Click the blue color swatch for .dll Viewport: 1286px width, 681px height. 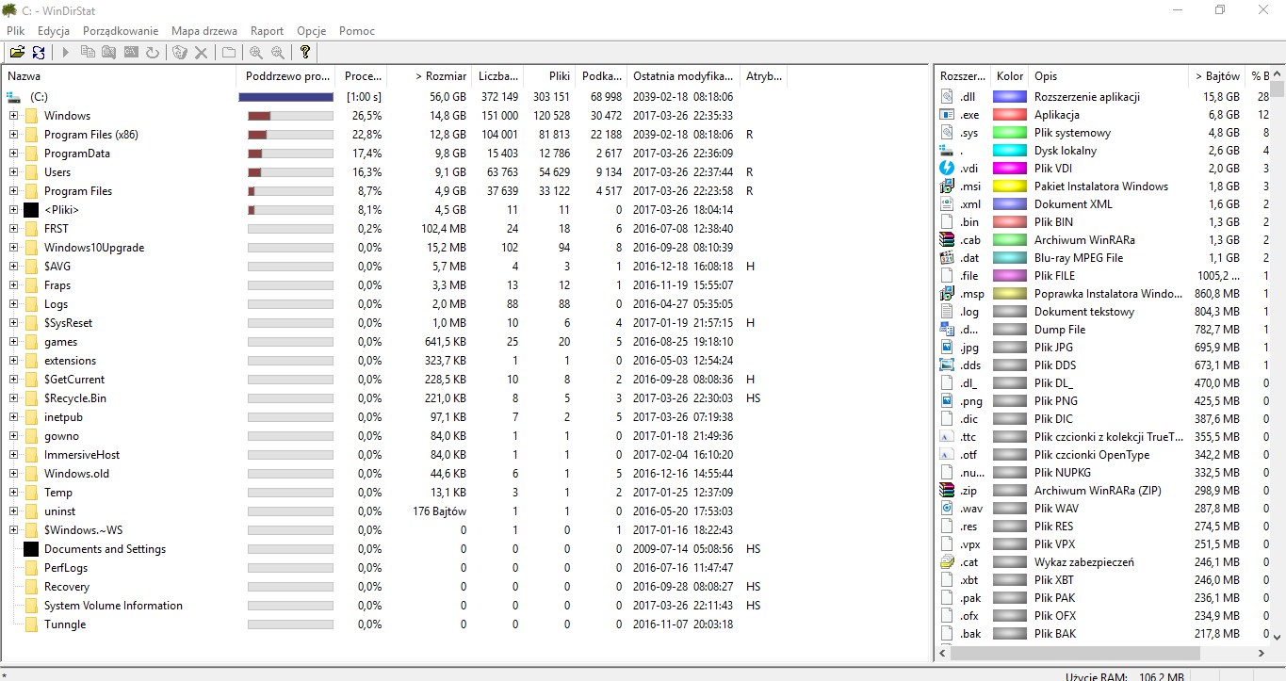coord(1009,97)
